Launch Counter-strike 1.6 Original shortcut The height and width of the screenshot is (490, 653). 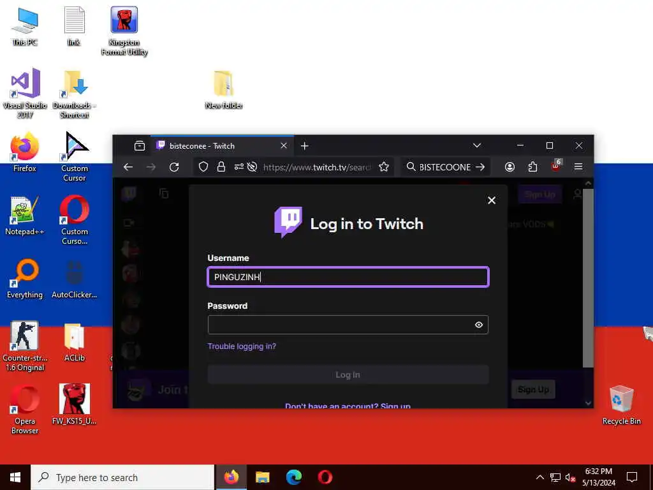coord(25,346)
